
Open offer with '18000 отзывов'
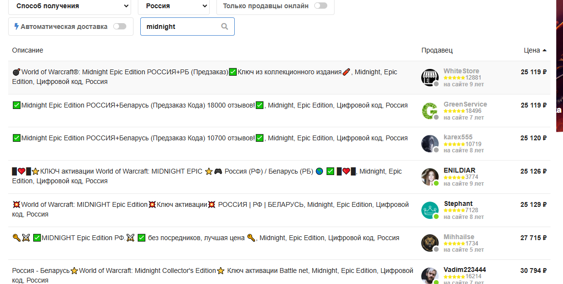pyautogui.click(x=210, y=105)
